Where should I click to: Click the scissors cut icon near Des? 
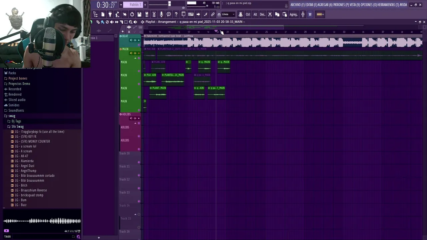click(x=270, y=14)
